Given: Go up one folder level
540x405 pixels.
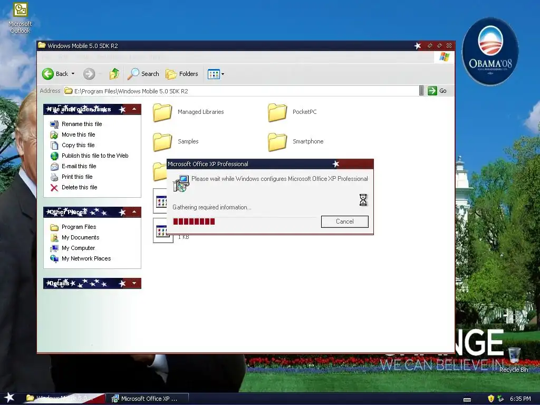Looking at the screenshot, I should click(114, 74).
